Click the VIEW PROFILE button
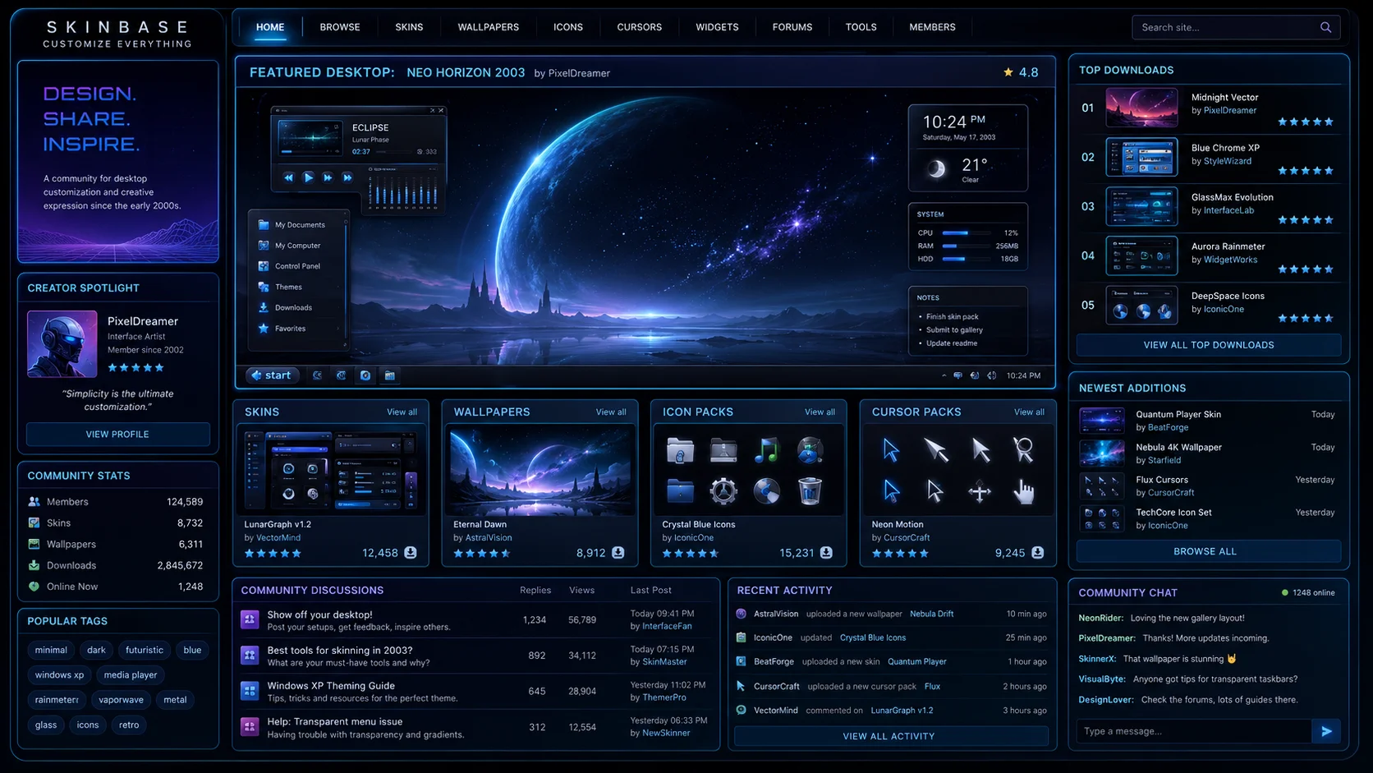Screen dimensions: 1373x773 117,434
